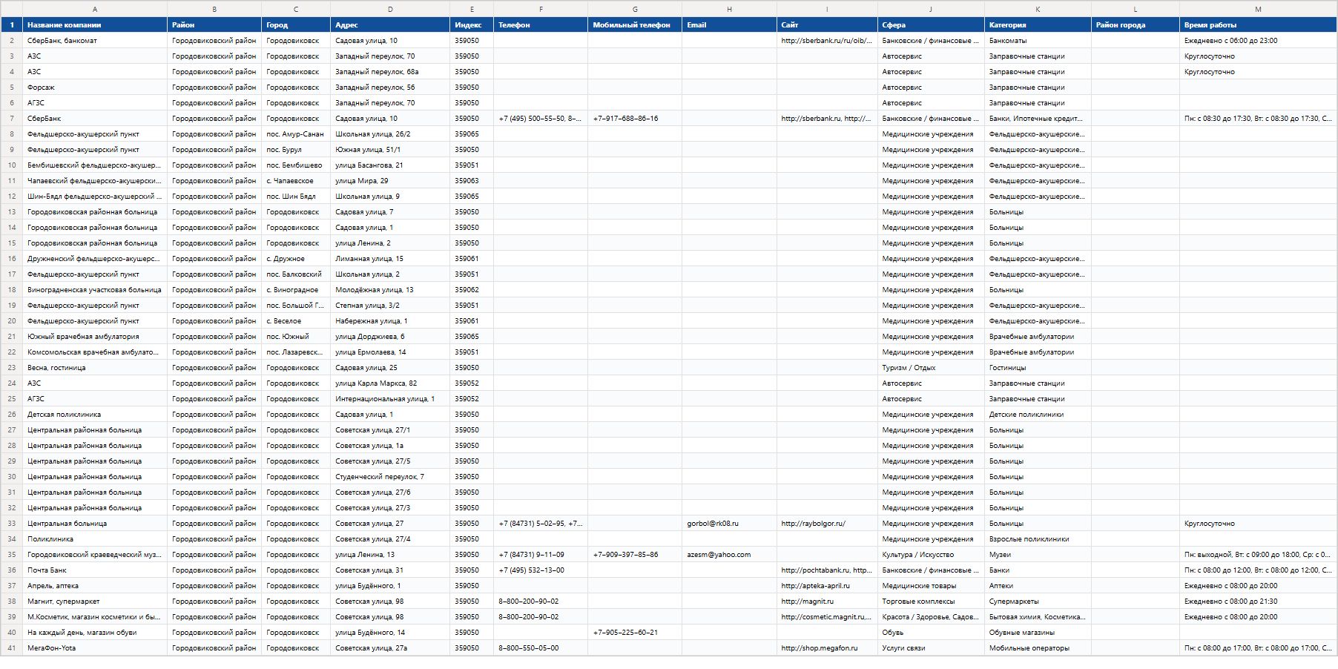Click the "с. Виноградное" city cell
The image size is (1338, 669).
click(x=296, y=290)
